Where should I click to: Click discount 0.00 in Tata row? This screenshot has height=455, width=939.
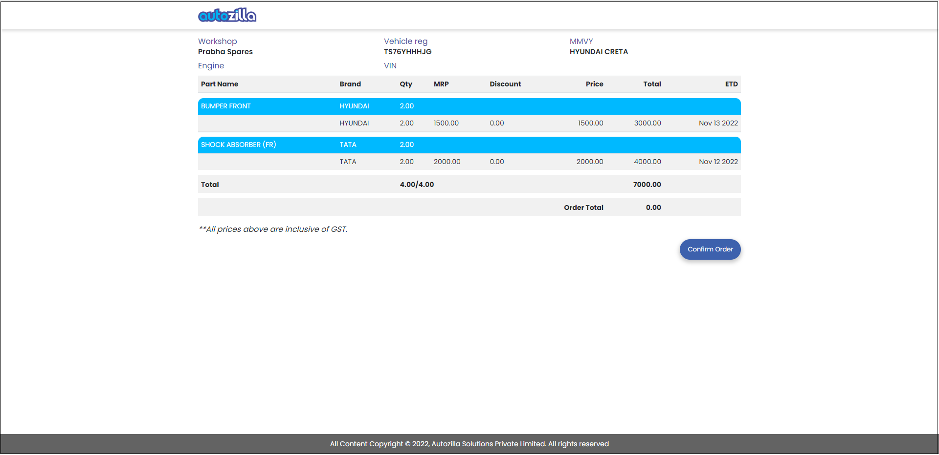point(497,162)
